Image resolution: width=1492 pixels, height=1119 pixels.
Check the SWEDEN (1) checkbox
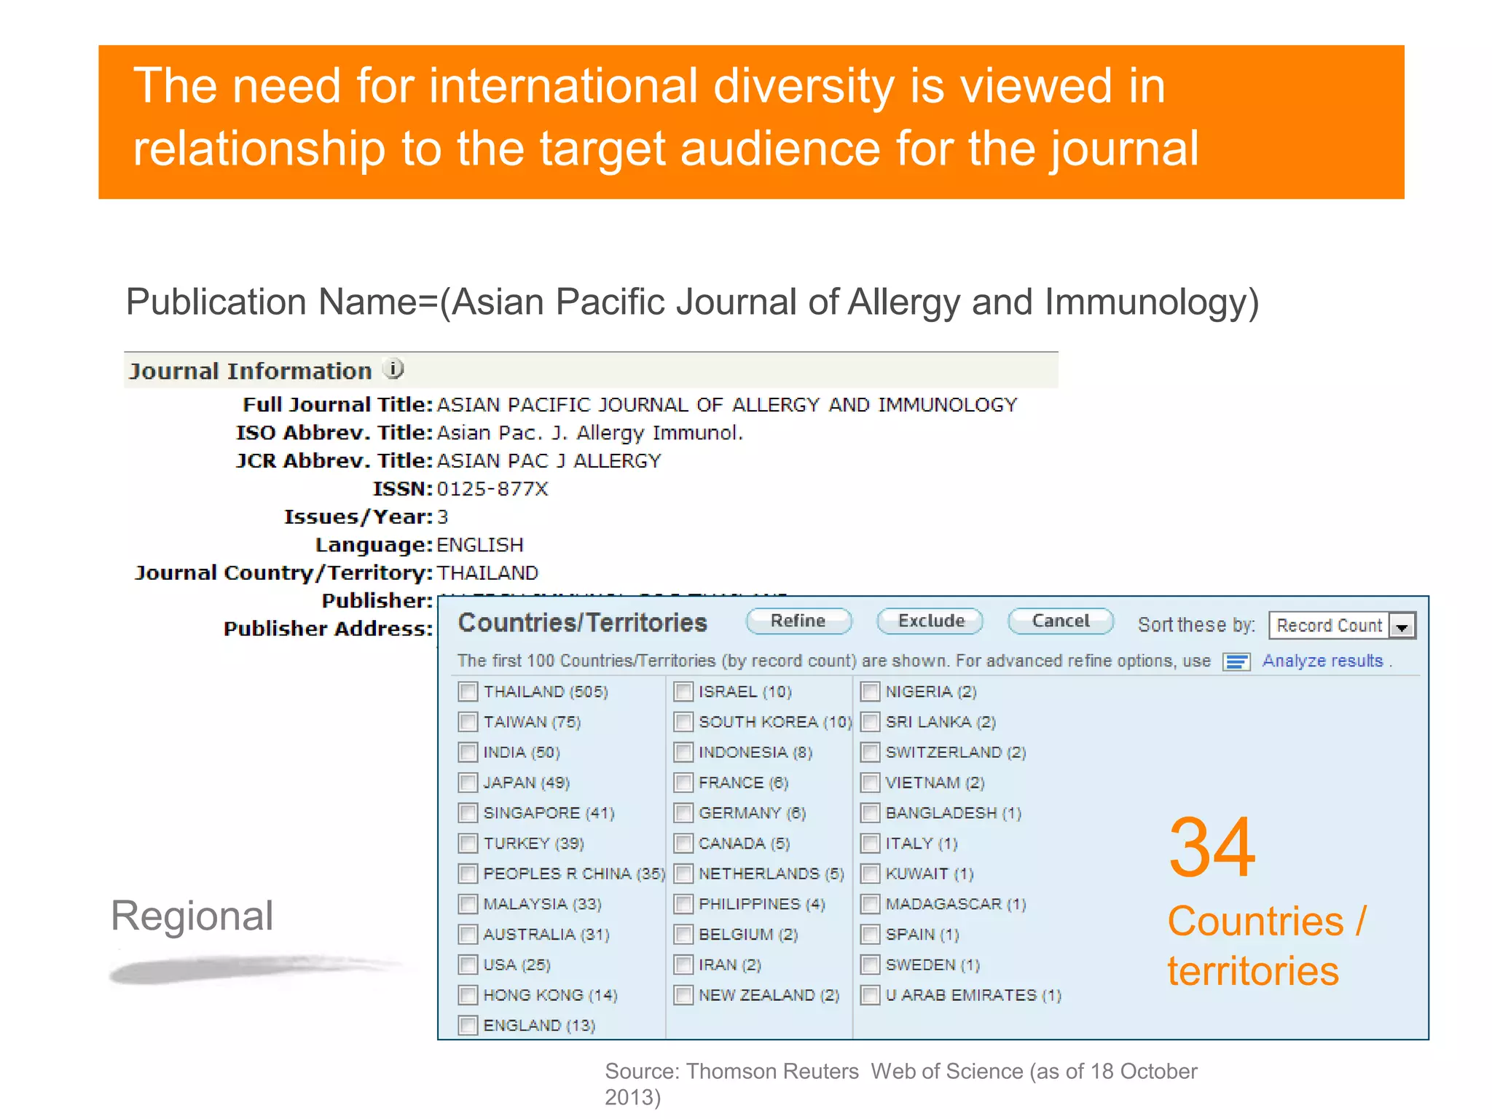click(x=870, y=965)
